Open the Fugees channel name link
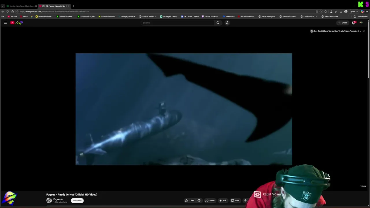The image size is (370, 208). (x=57, y=199)
